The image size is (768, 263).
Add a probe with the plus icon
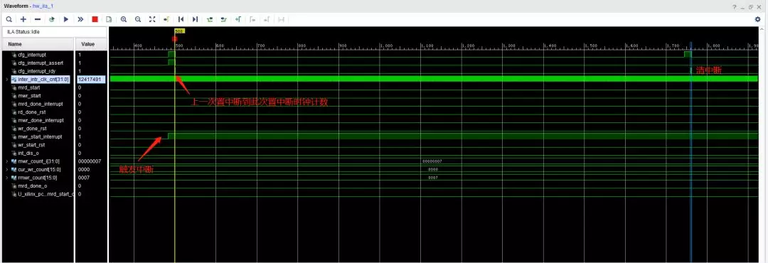pyautogui.click(x=23, y=19)
